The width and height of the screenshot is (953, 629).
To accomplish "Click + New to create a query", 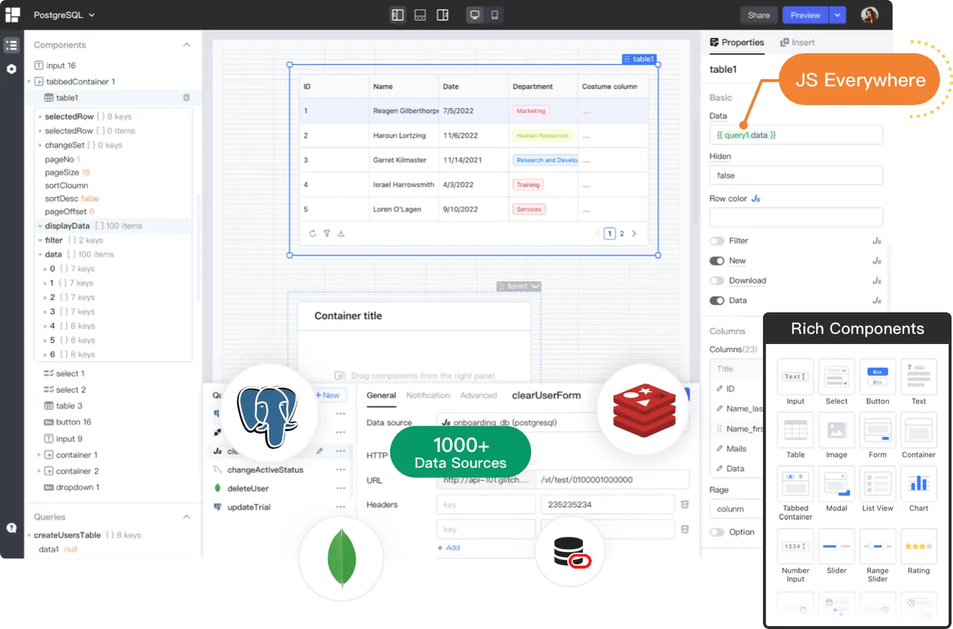I will (x=328, y=395).
